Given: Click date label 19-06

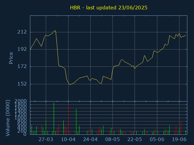Looking at the screenshot, I should (179, 140).
